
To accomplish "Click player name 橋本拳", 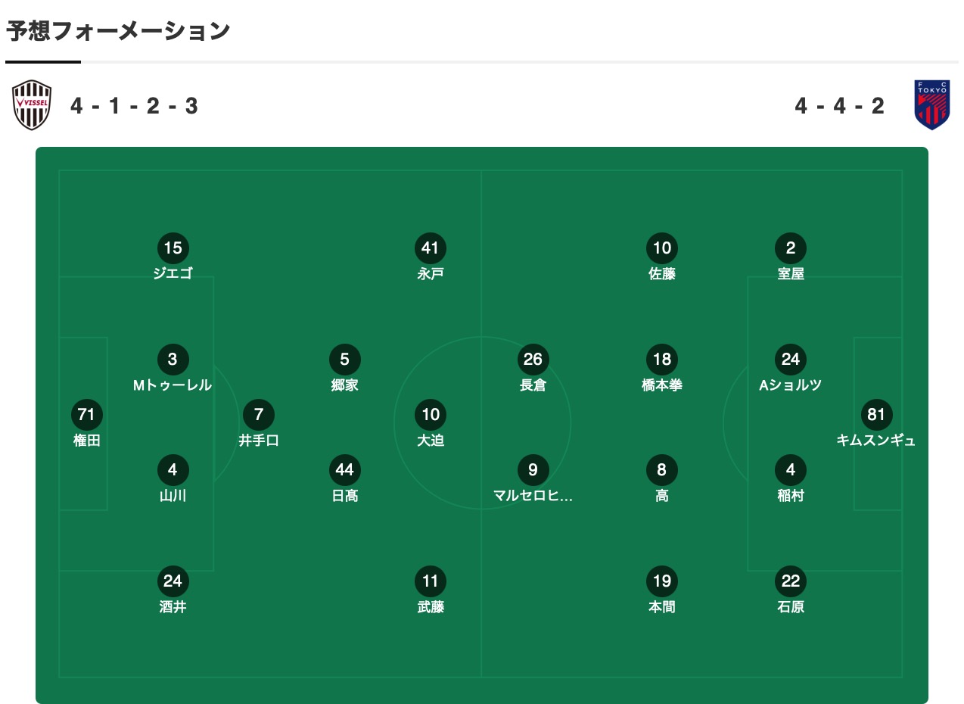I will pos(662,385).
